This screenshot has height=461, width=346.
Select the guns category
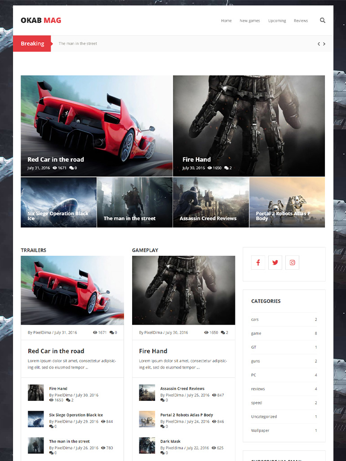[x=255, y=361]
